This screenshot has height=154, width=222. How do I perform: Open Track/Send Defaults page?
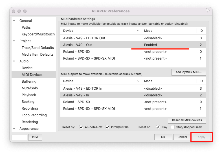38,48
